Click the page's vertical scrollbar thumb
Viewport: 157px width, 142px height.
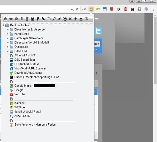pyautogui.click(x=155, y=50)
